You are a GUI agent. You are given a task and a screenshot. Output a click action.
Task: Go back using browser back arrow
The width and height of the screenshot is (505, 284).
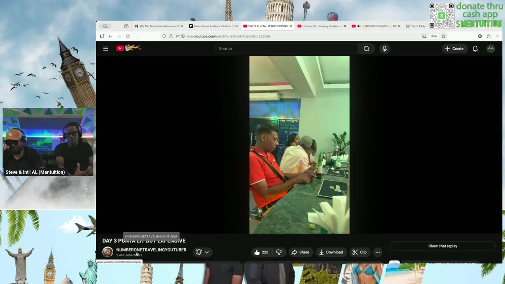click(x=110, y=36)
